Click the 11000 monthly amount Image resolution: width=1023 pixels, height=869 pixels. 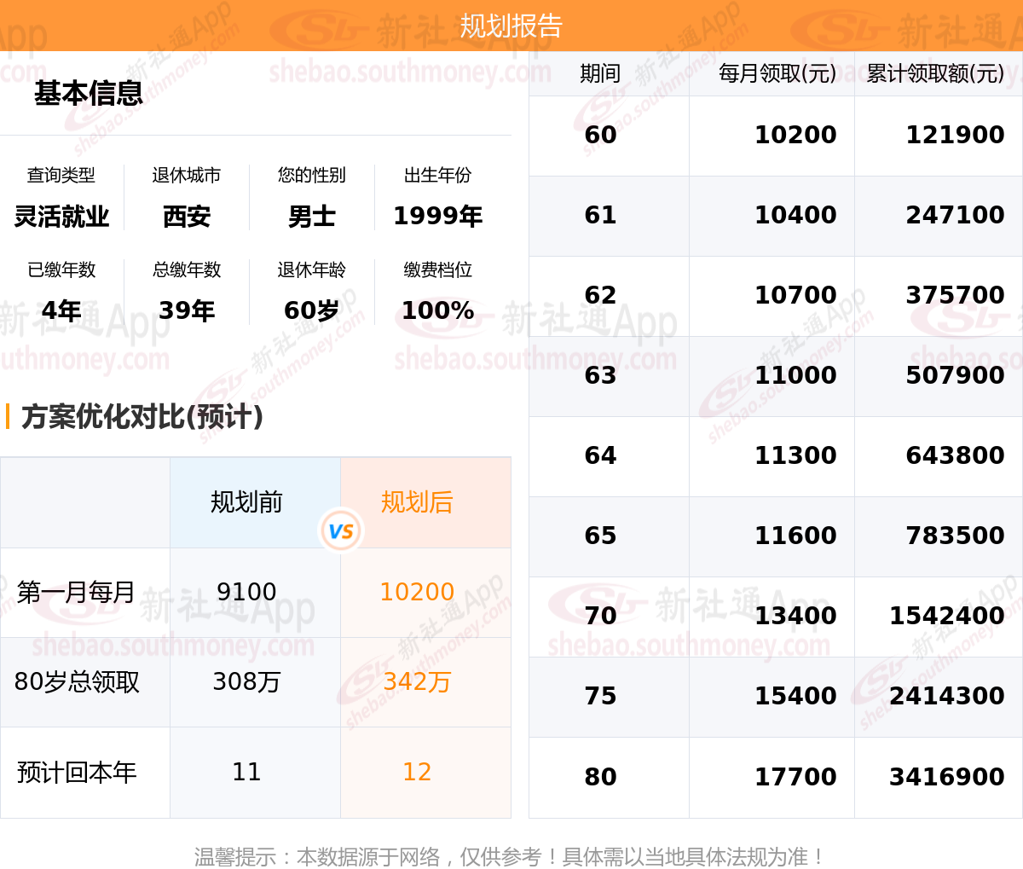click(x=795, y=375)
